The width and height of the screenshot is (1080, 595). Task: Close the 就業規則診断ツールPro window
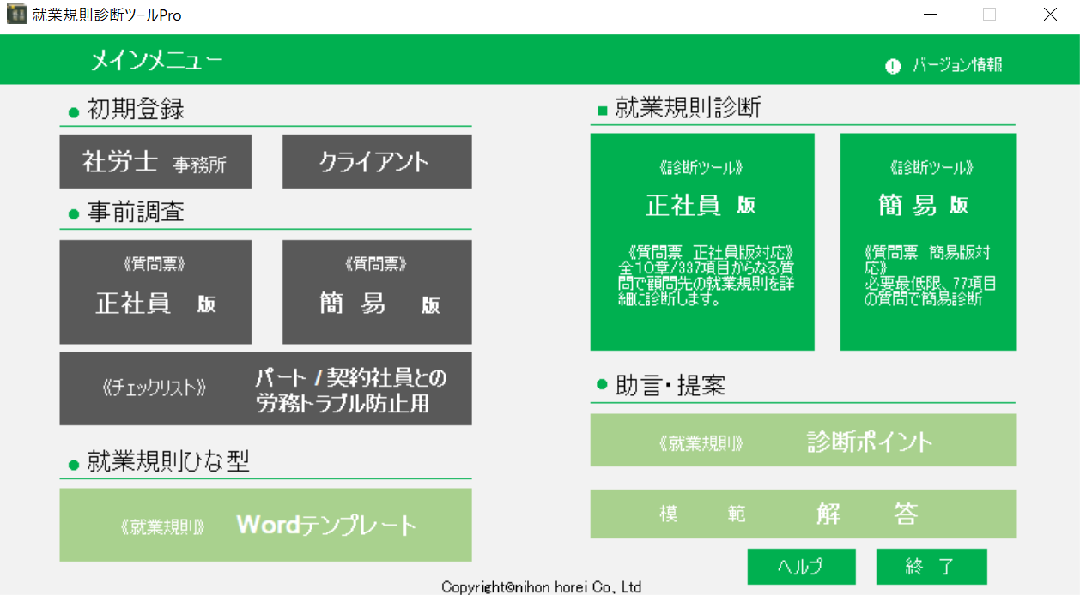1050,15
